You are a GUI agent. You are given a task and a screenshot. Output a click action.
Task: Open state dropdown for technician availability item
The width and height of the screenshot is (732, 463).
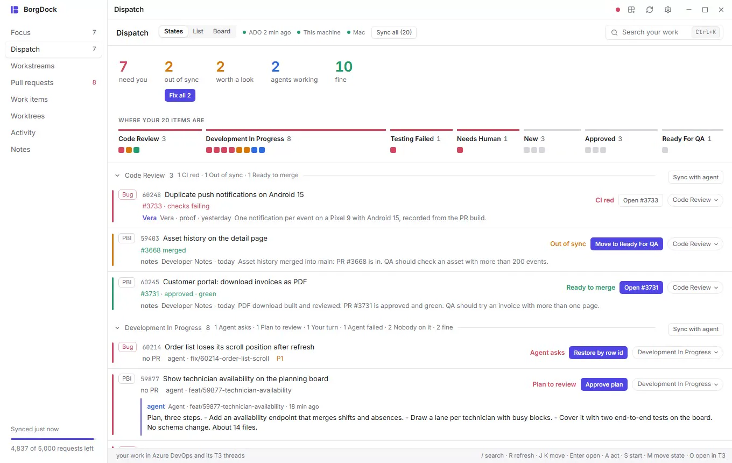click(678, 384)
